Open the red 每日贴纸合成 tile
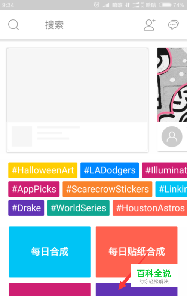This screenshot has width=187, height=296. (x=137, y=252)
